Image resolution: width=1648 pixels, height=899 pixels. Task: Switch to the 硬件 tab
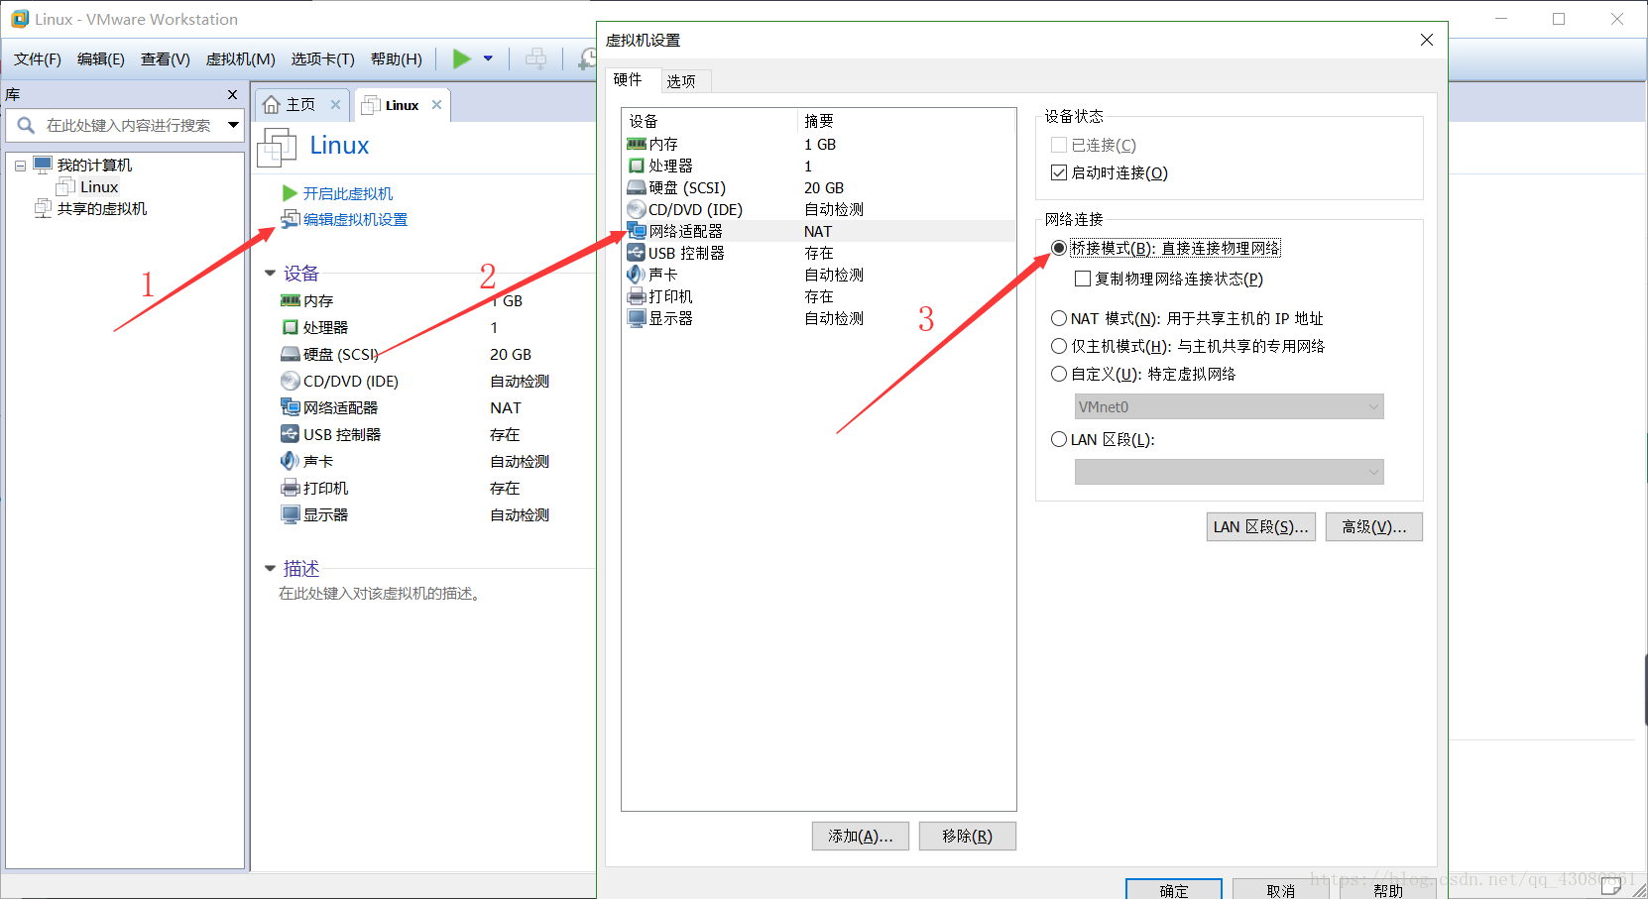point(629,79)
